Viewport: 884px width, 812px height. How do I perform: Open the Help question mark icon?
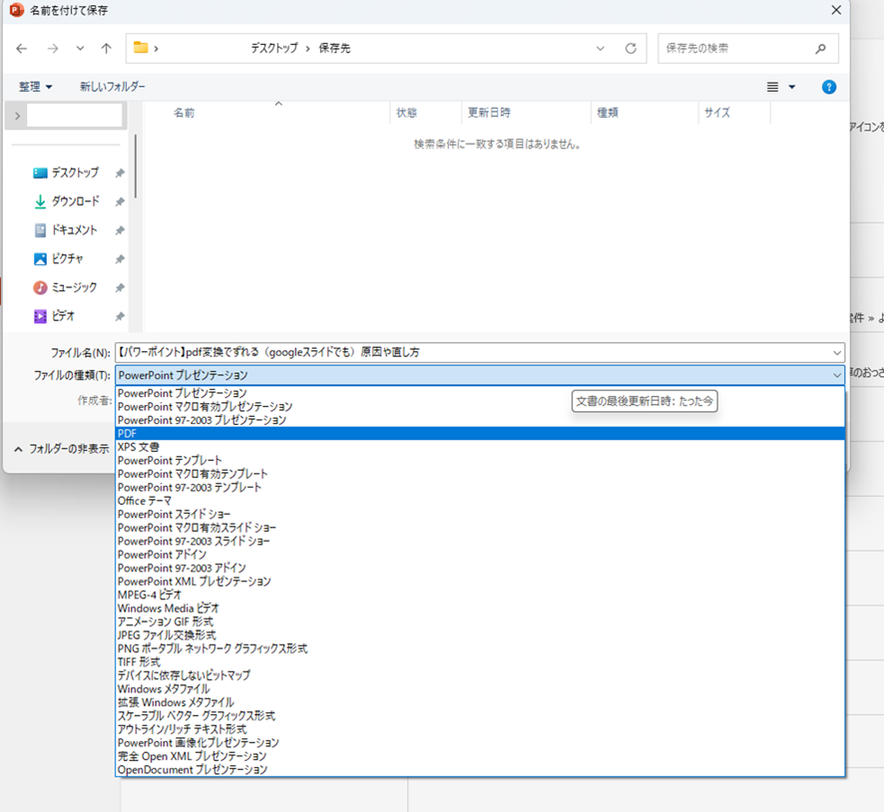click(828, 87)
